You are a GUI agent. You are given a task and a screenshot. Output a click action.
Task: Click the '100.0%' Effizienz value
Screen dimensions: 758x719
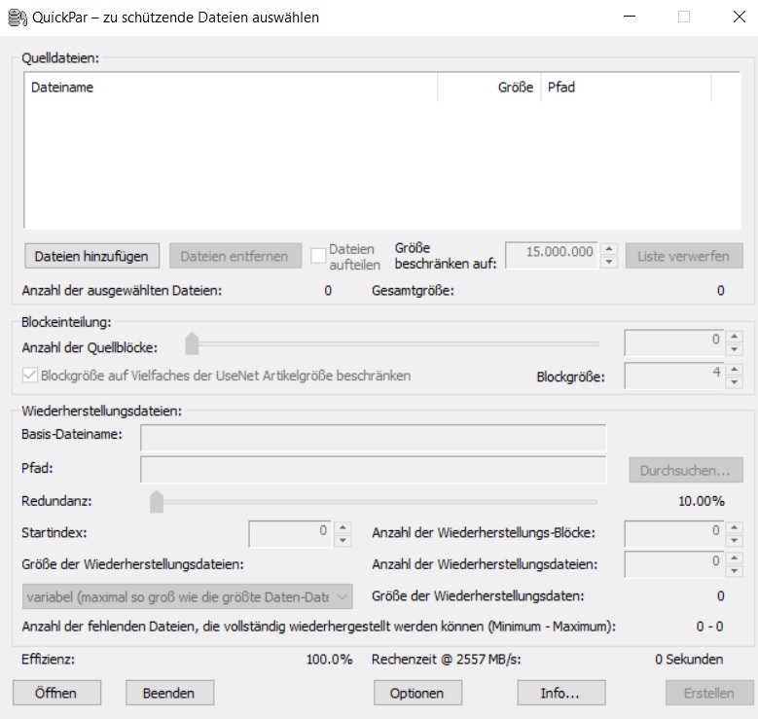(329, 660)
